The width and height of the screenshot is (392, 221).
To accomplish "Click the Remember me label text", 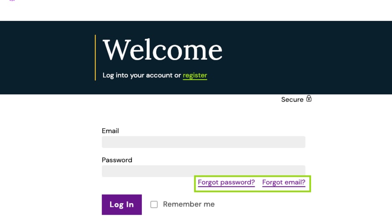I will pyautogui.click(x=188, y=204).
